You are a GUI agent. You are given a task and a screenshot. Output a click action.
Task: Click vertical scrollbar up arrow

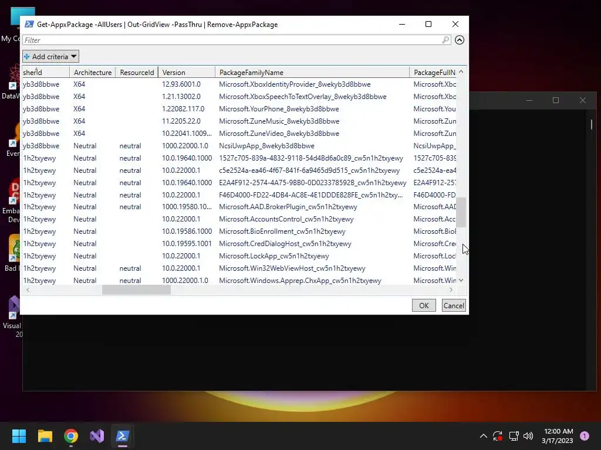tap(461, 72)
